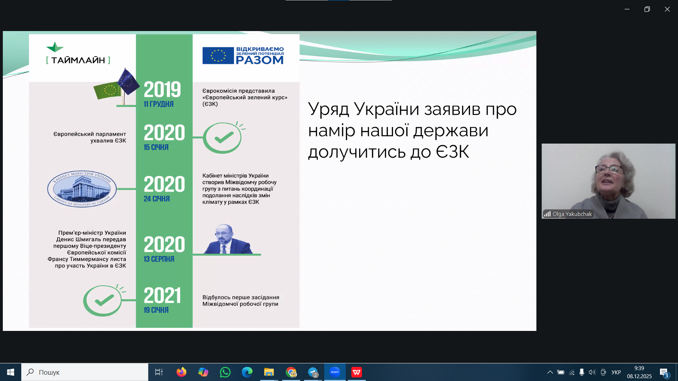Open the notification center
Viewport: 678px width, 381px height.
(664, 373)
